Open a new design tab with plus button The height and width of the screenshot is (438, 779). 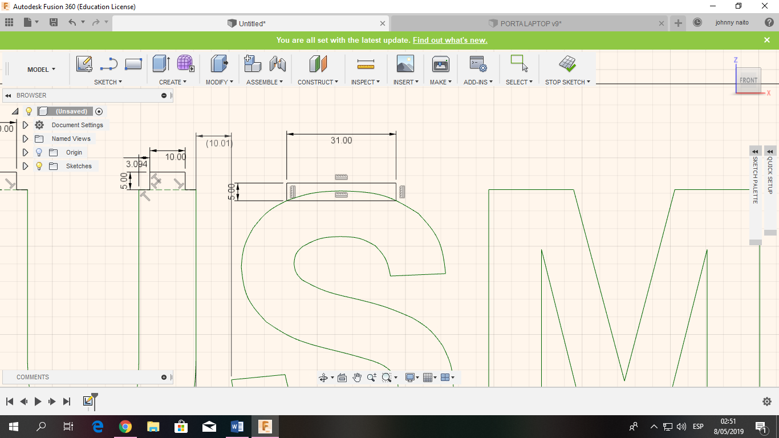(678, 23)
